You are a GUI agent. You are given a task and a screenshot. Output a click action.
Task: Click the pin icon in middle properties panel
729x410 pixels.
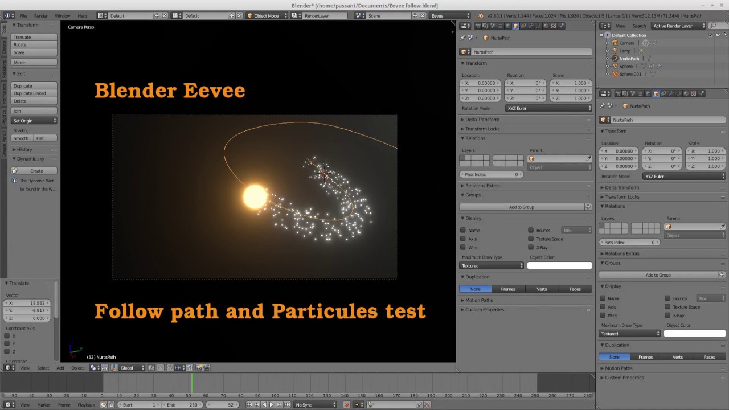(x=462, y=38)
